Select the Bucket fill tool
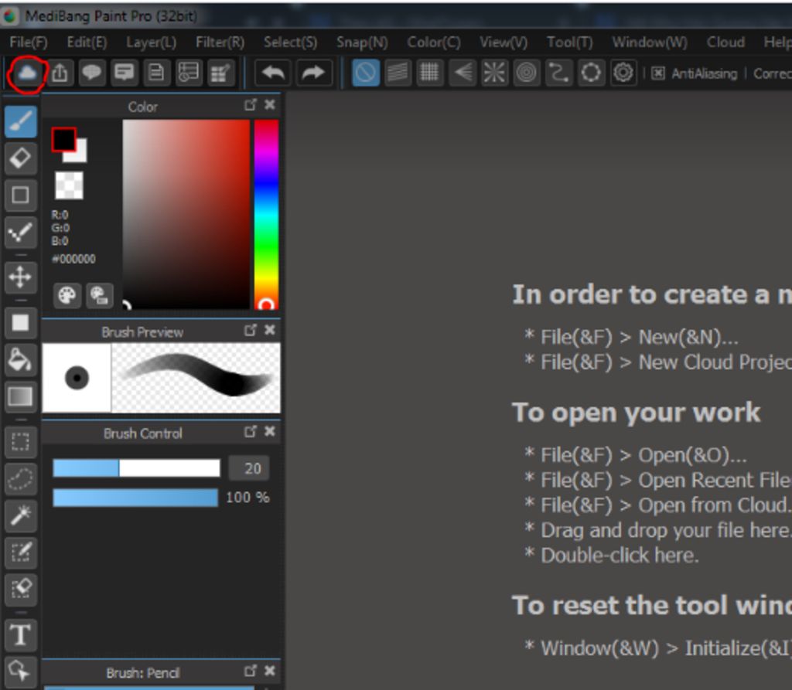This screenshot has height=690, width=792. 21,359
